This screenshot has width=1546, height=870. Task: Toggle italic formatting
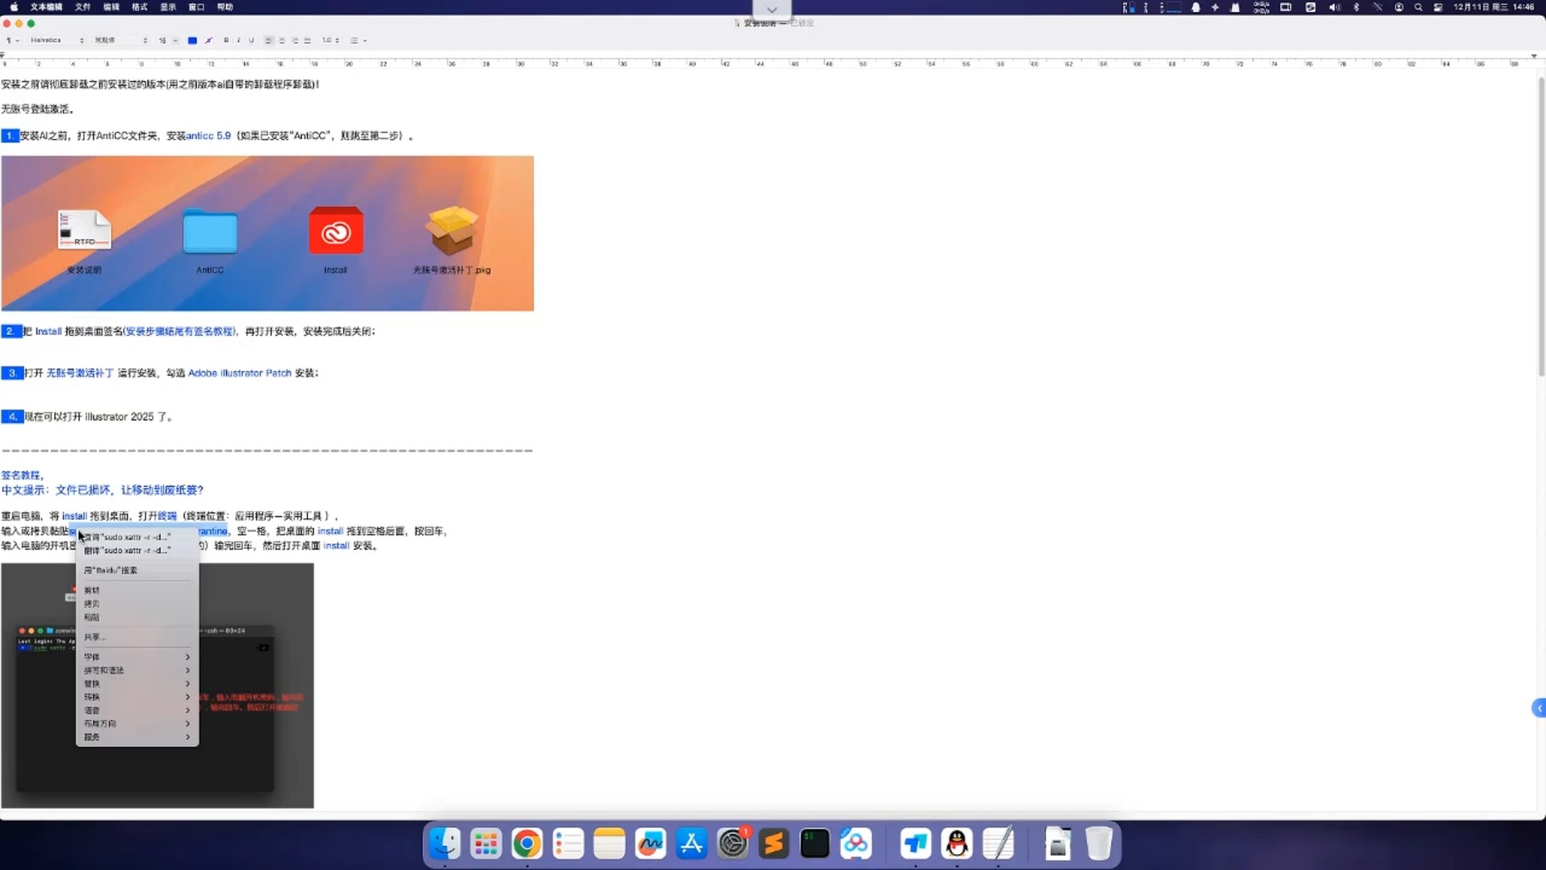[238, 40]
